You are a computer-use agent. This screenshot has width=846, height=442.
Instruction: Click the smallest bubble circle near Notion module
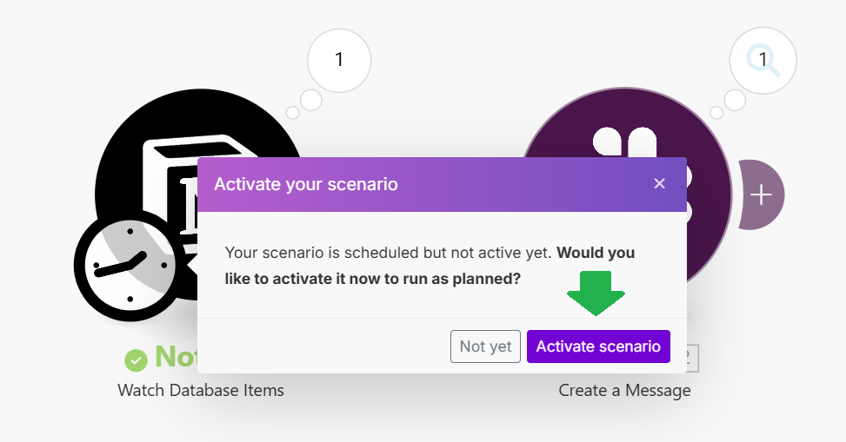point(292,113)
